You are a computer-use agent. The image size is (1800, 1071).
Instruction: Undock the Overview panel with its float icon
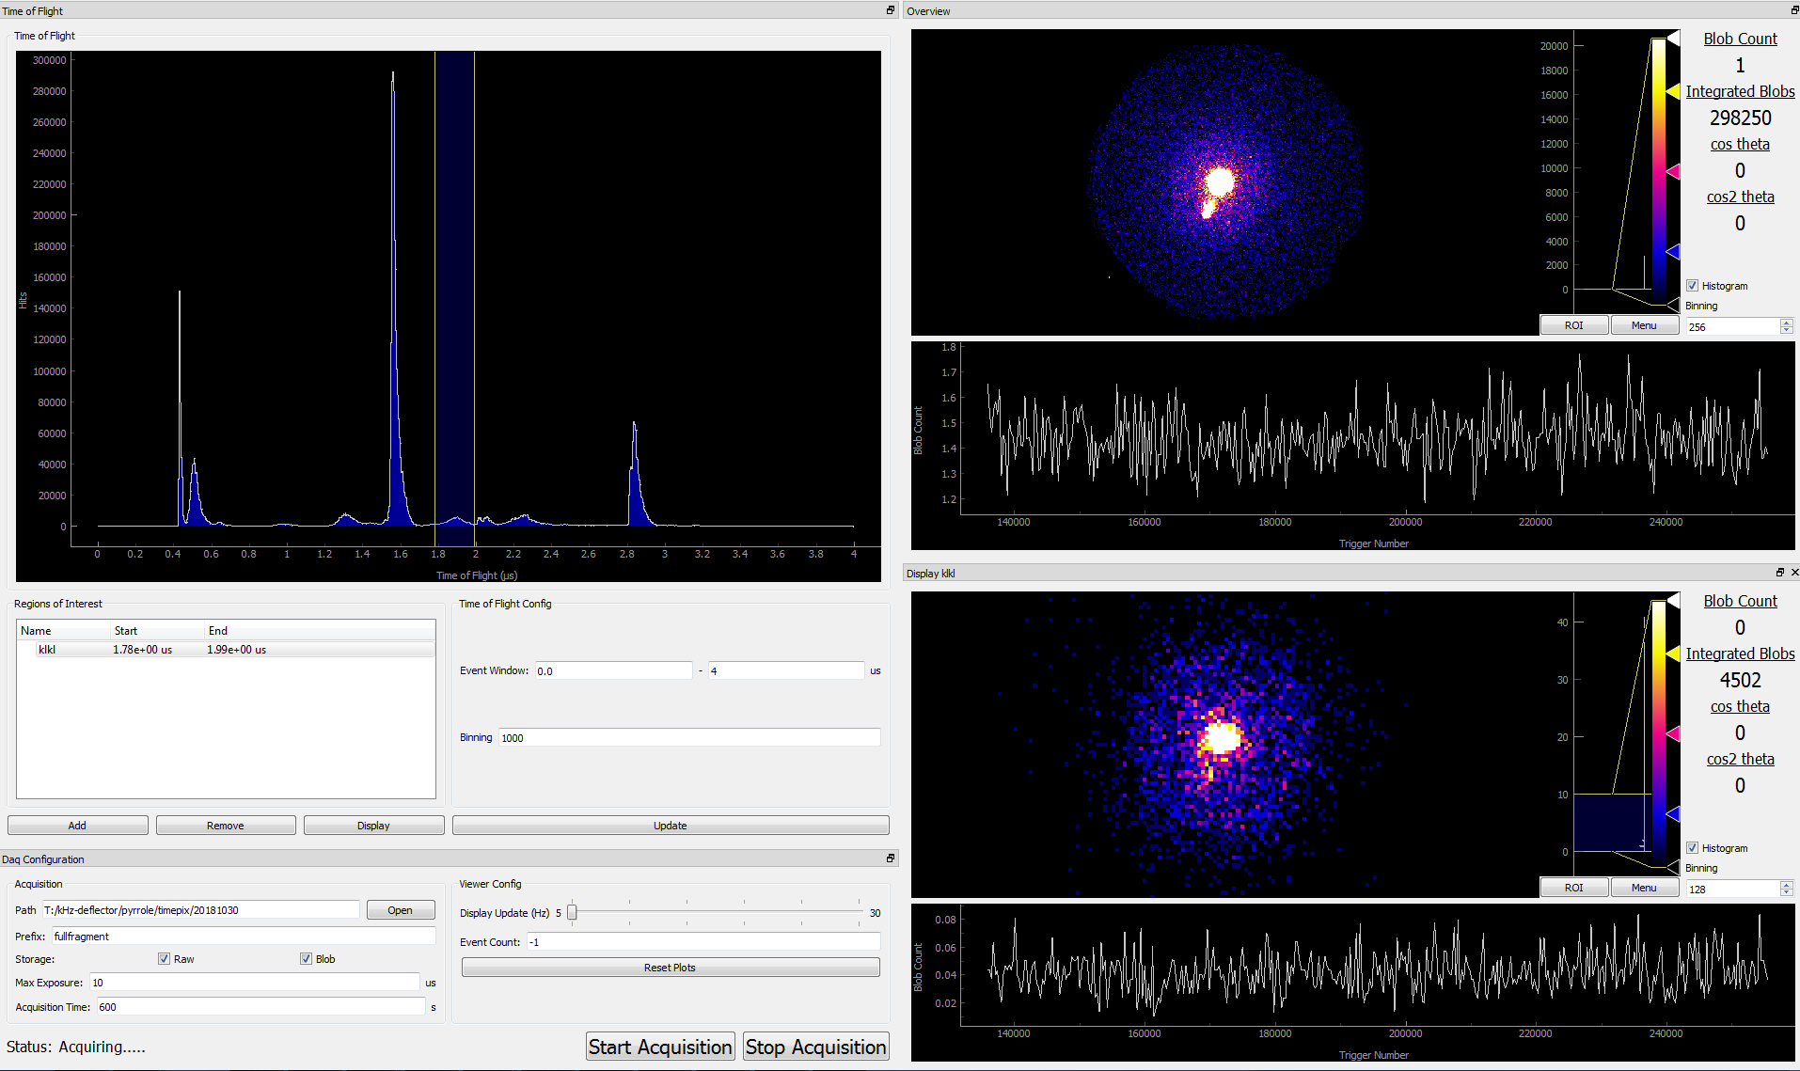tap(1794, 10)
